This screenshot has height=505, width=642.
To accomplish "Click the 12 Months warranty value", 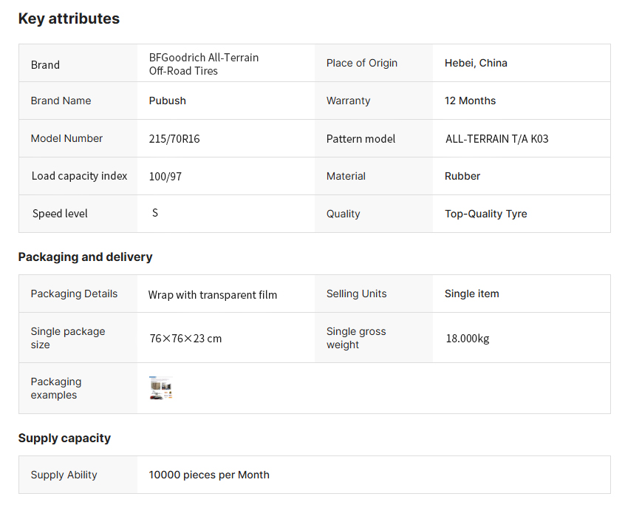I will 470,101.
